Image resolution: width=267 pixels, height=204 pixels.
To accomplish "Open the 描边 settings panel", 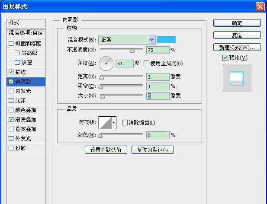I will point(21,72).
